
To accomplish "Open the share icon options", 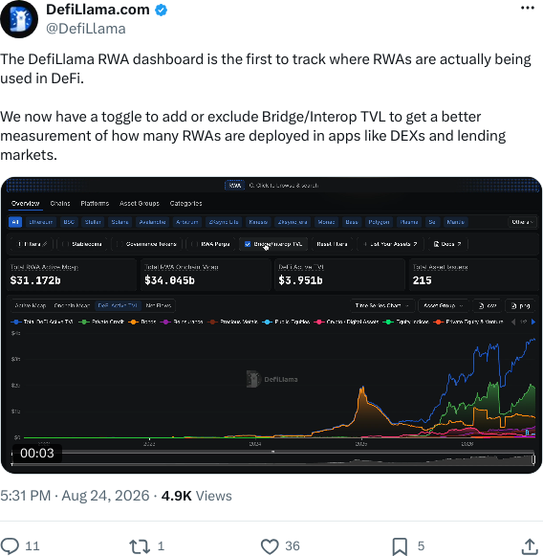I will (530, 546).
